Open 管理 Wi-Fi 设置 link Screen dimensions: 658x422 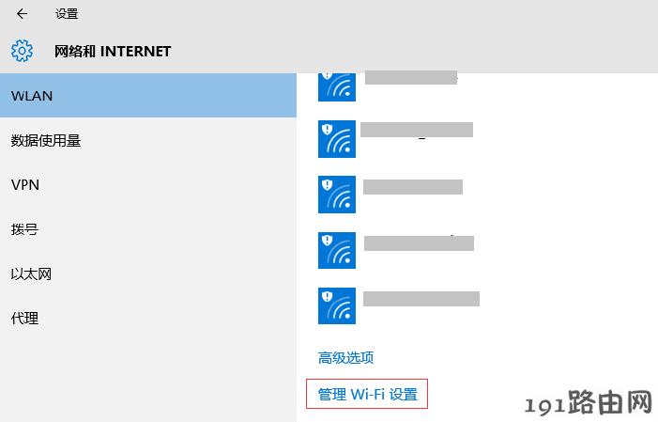(368, 394)
